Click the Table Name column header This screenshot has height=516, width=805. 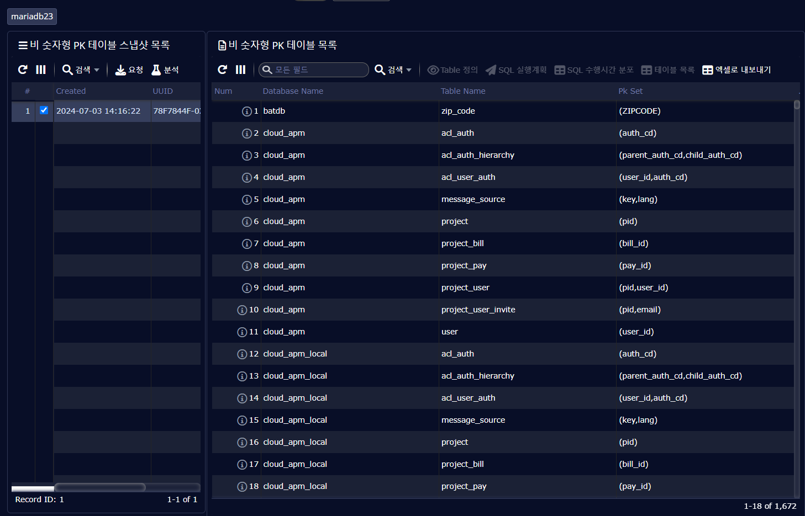pos(463,91)
